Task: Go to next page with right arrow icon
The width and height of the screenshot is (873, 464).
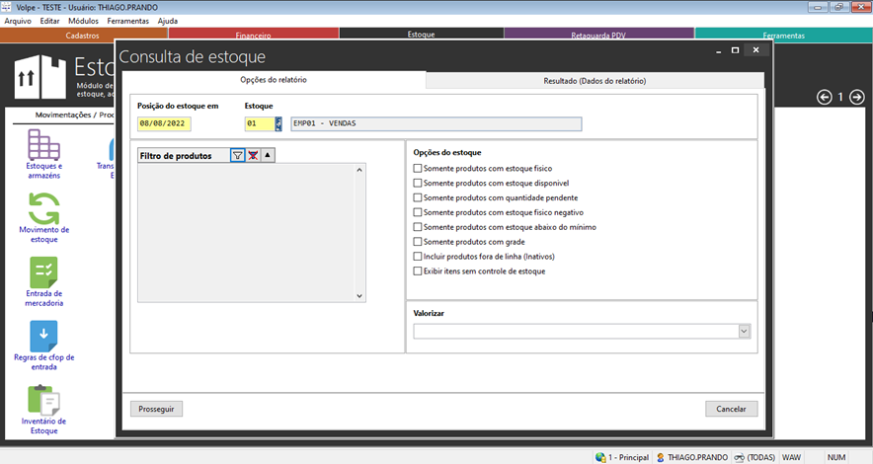Action: pyautogui.click(x=857, y=97)
